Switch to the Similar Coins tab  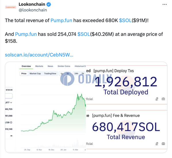64,66
